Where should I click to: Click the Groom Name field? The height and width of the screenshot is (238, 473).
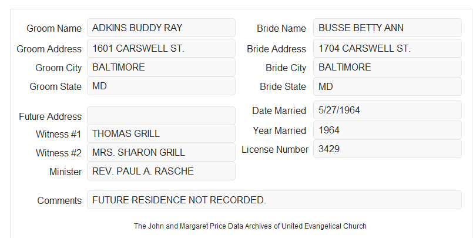161,28
